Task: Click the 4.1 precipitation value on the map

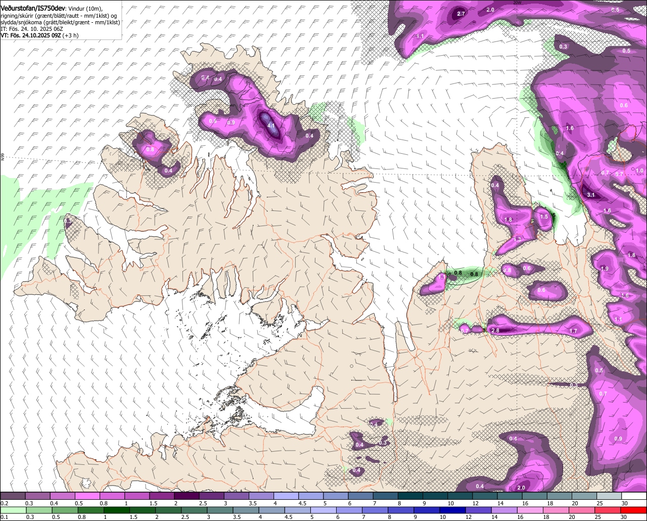Action: pyautogui.click(x=271, y=126)
